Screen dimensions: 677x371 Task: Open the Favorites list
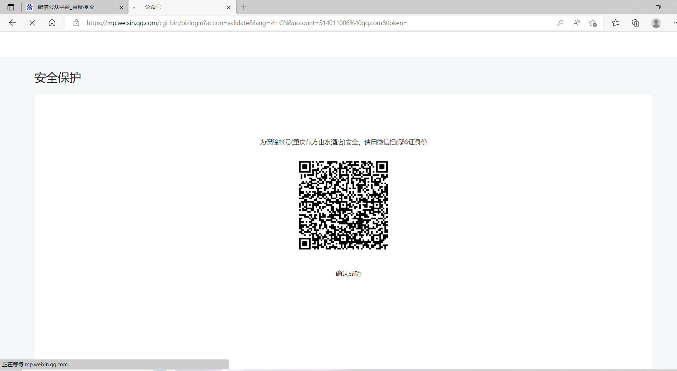coord(616,23)
